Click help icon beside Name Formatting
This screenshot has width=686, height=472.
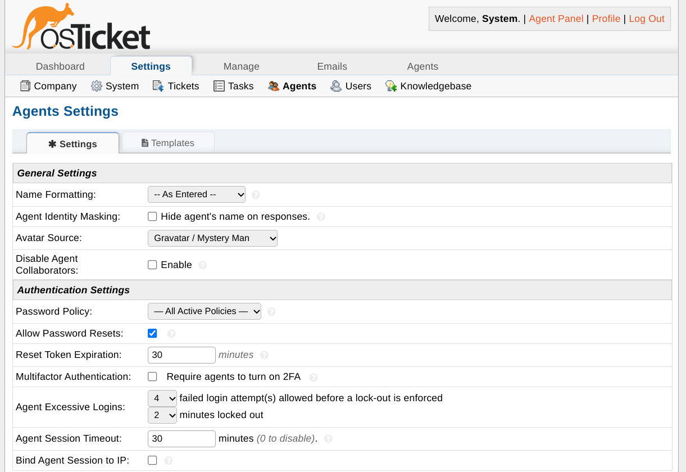[256, 195]
